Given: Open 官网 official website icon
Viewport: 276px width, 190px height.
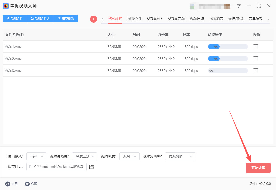Looking at the screenshot, I should click(x=8, y=184).
